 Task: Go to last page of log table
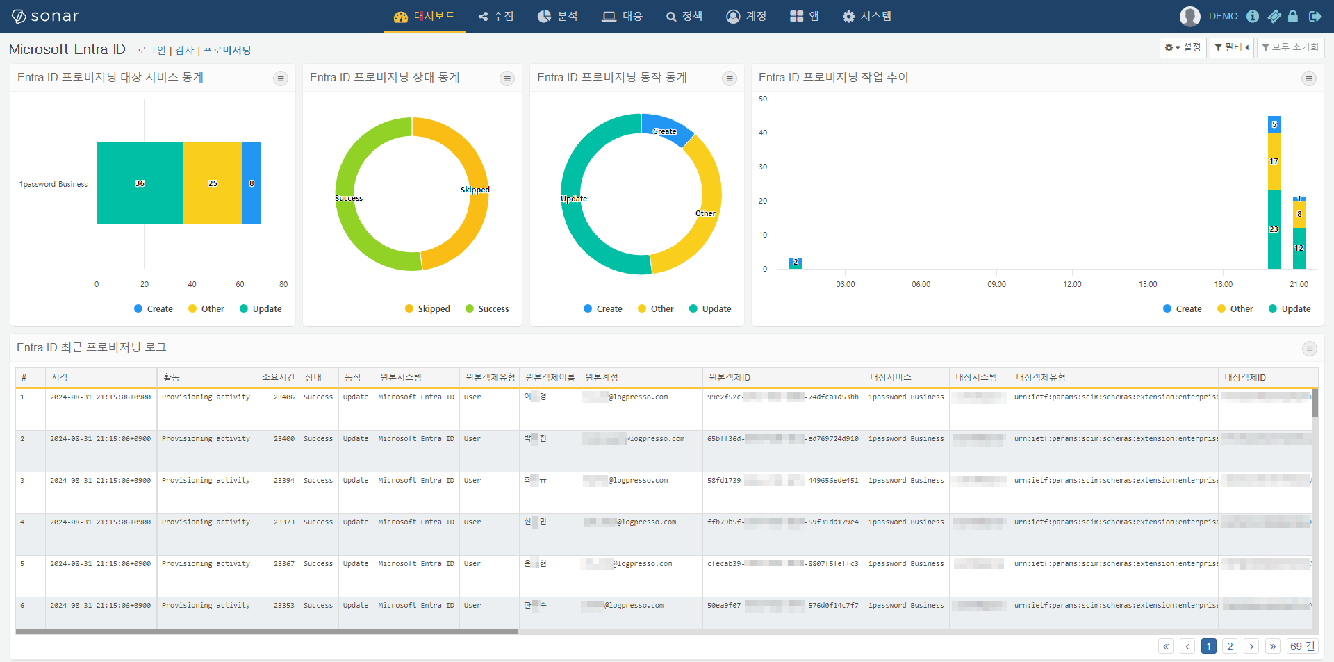[x=1273, y=647]
